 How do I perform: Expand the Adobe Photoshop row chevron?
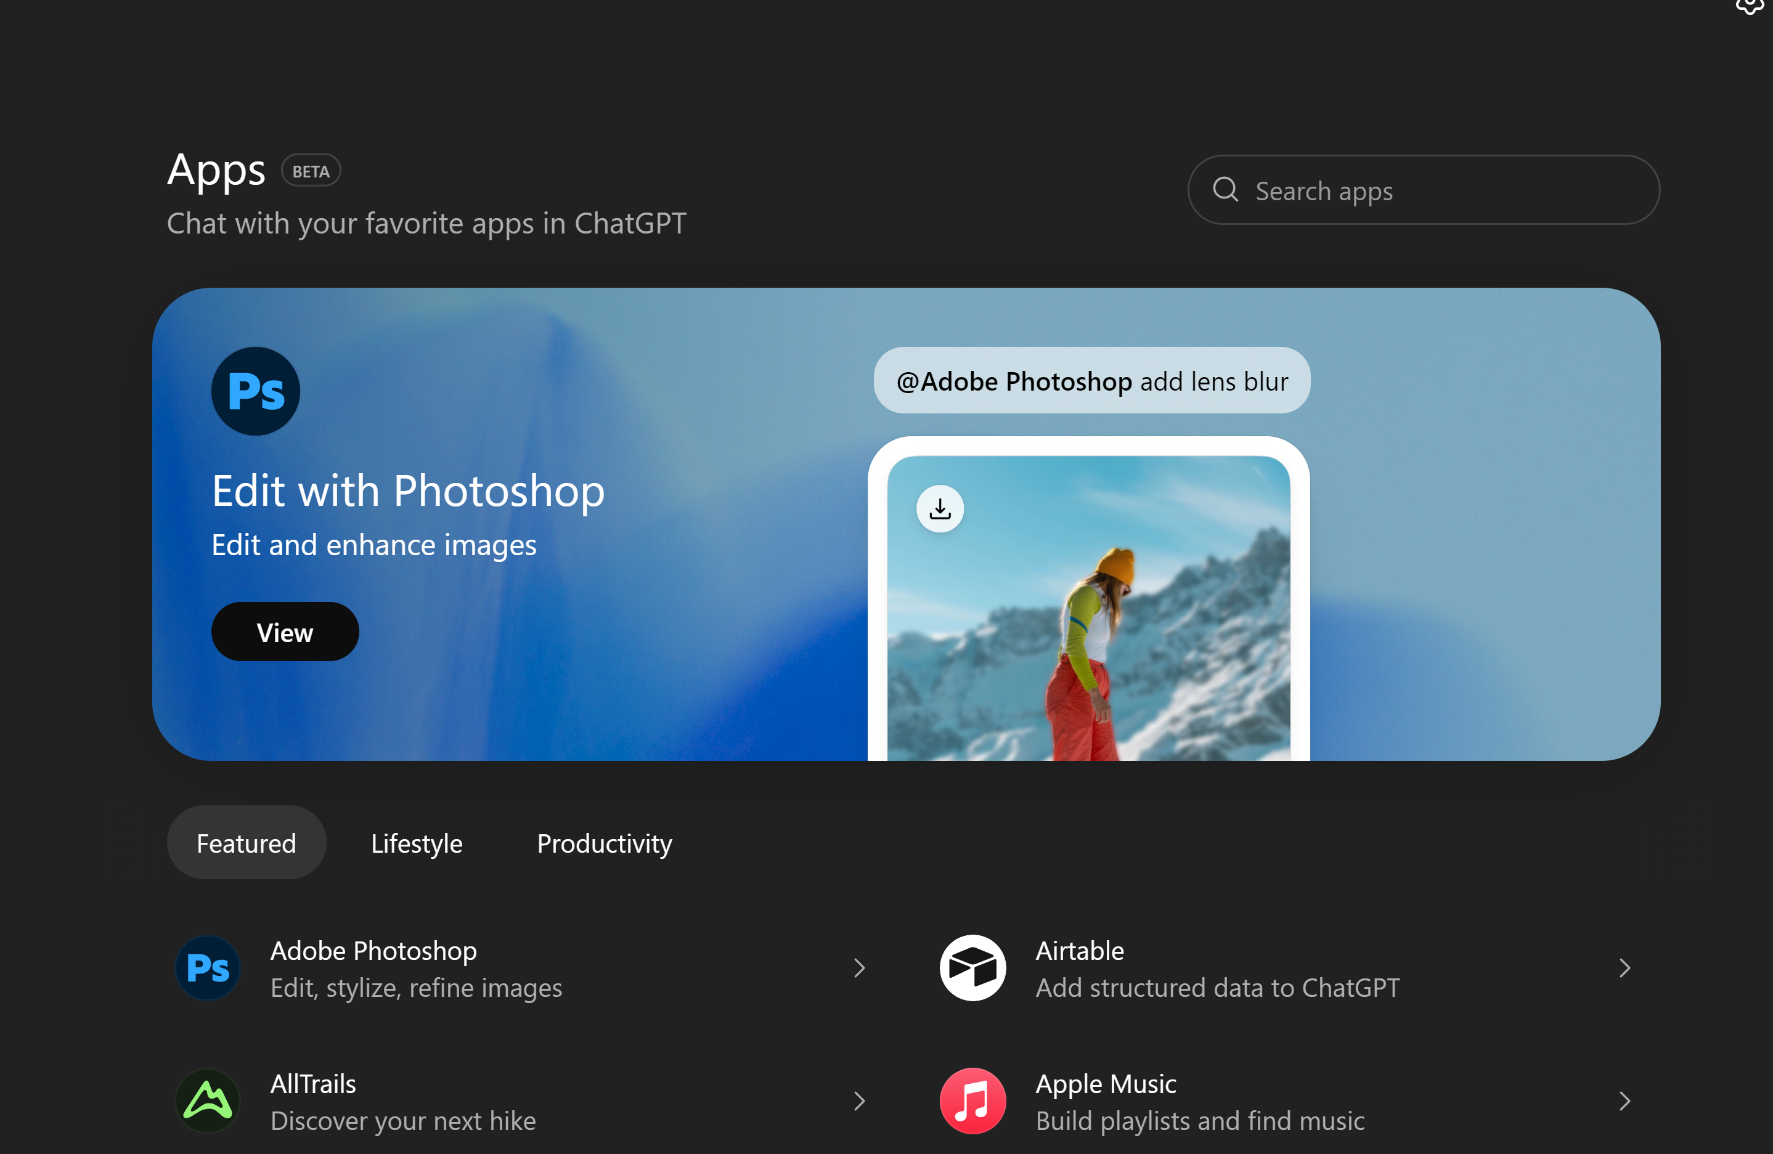860,967
